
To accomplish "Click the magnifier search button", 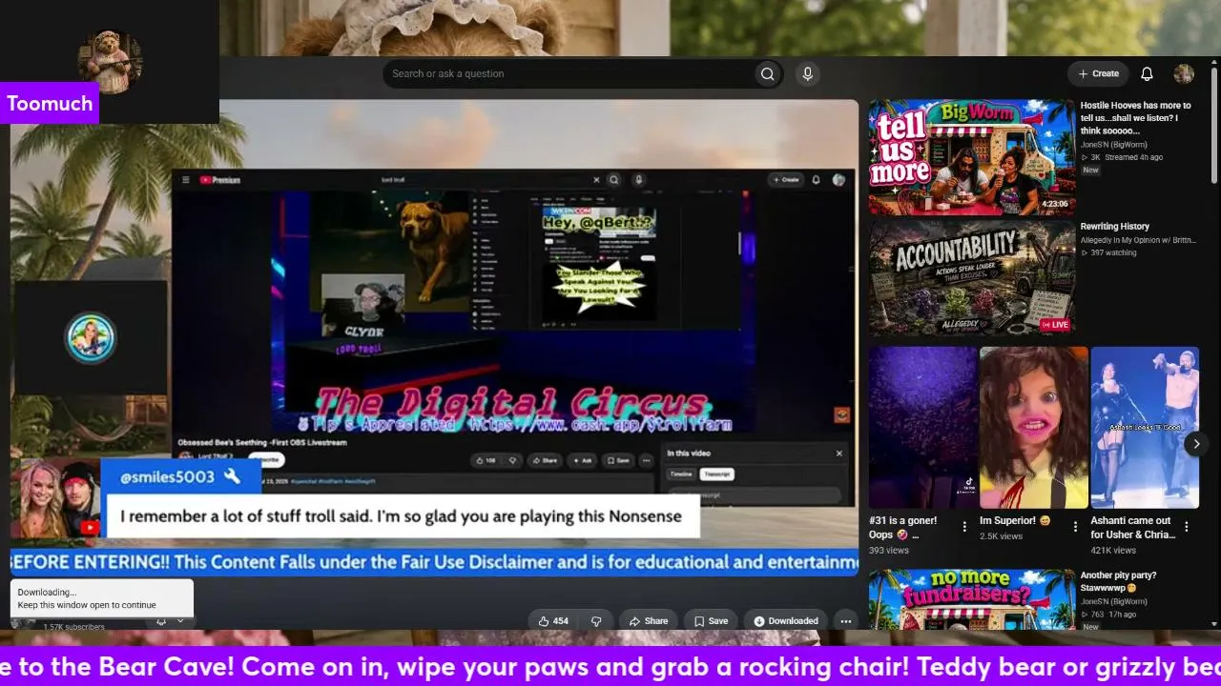I will click(767, 73).
